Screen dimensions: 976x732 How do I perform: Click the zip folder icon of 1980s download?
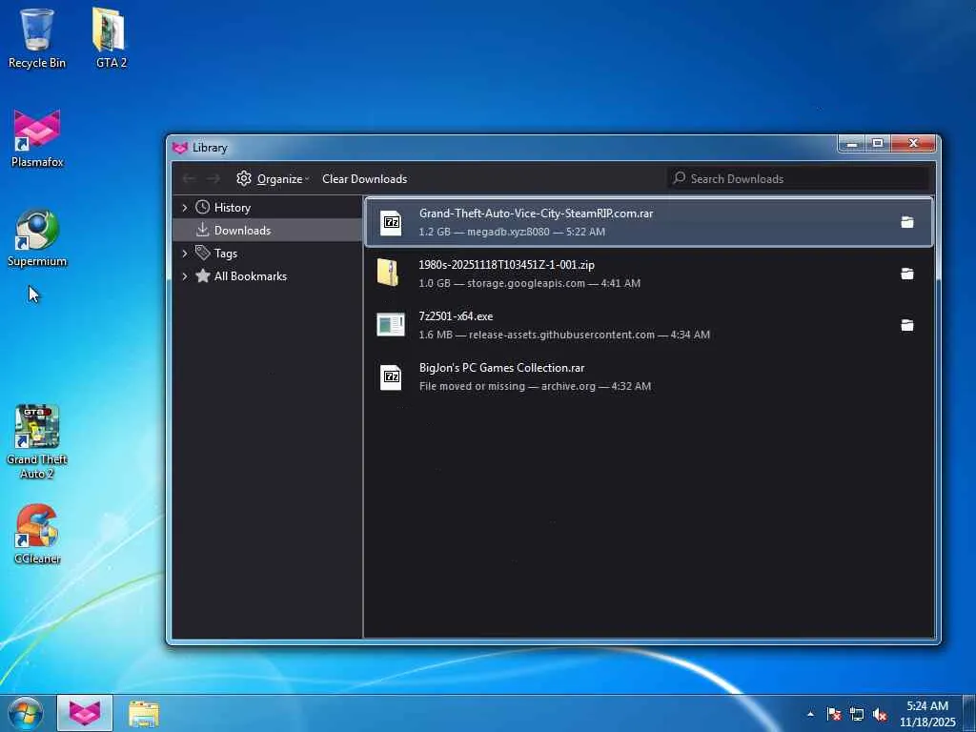pyautogui.click(x=388, y=274)
